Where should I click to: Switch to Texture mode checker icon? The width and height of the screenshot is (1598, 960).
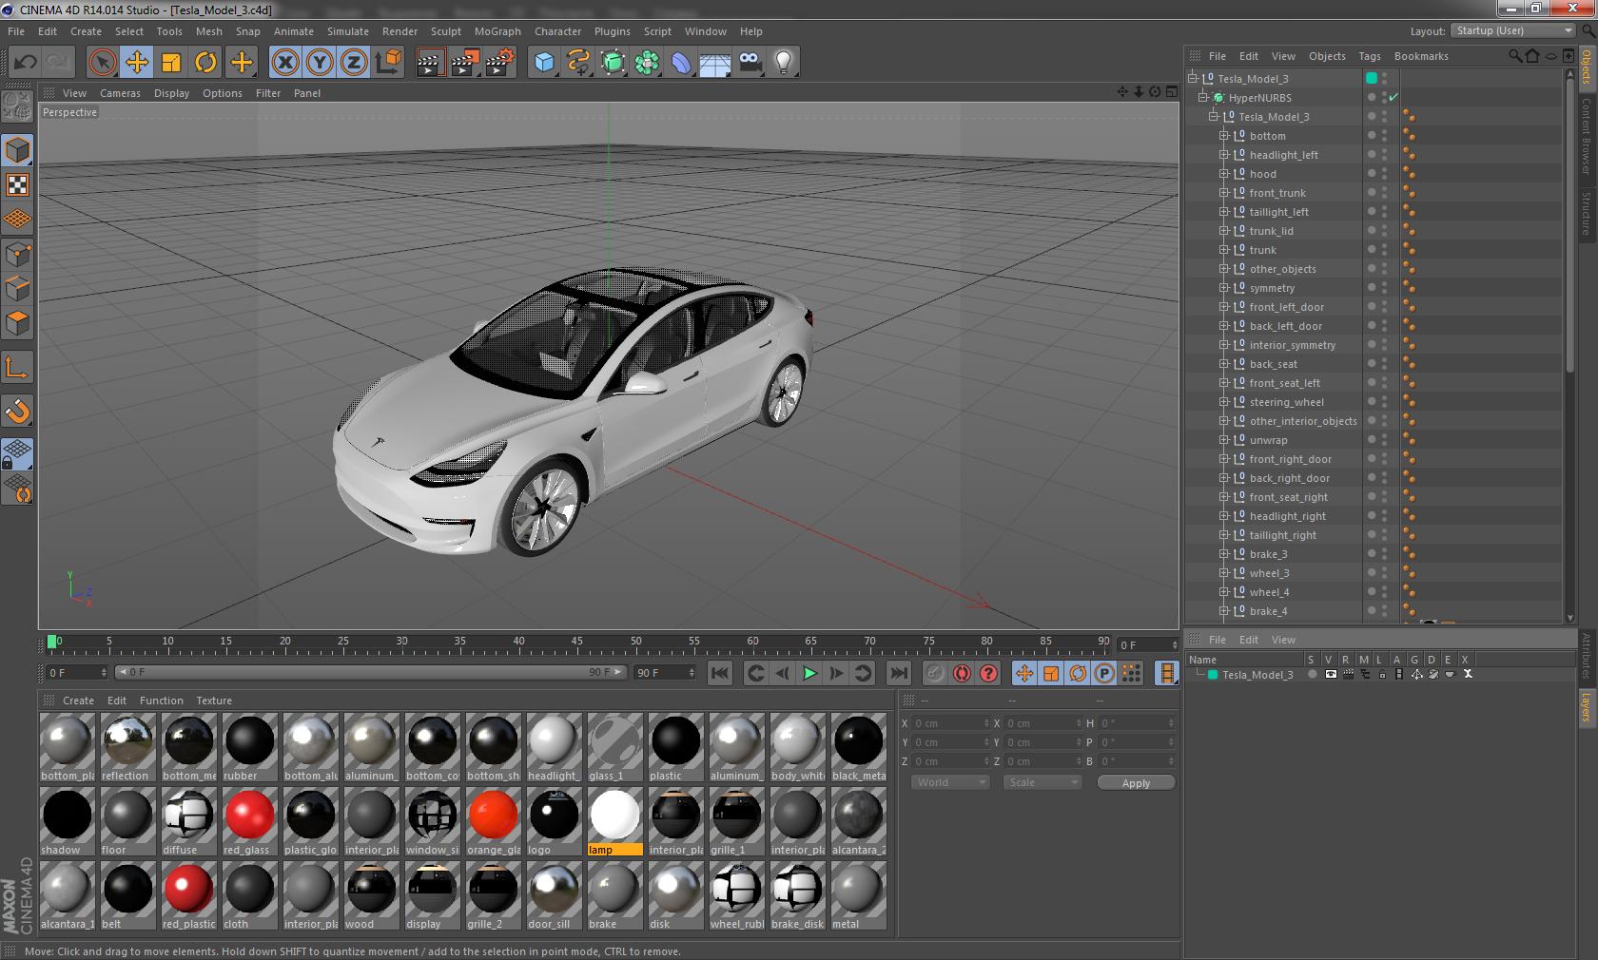point(18,184)
